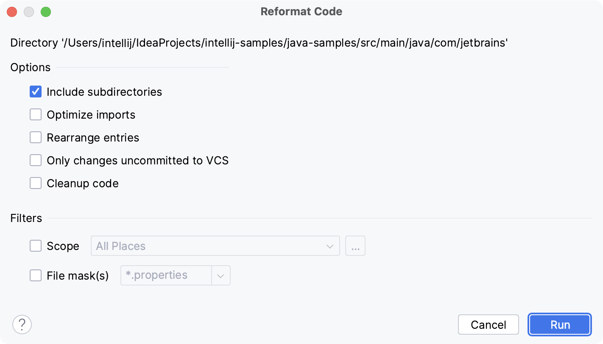Close the dialog with the red traffic light
The width and height of the screenshot is (603, 344).
point(12,12)
